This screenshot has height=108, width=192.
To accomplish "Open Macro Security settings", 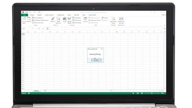I will pos(38,23).
